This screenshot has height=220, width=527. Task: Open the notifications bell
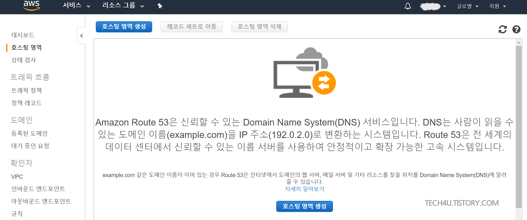point(408,6)
